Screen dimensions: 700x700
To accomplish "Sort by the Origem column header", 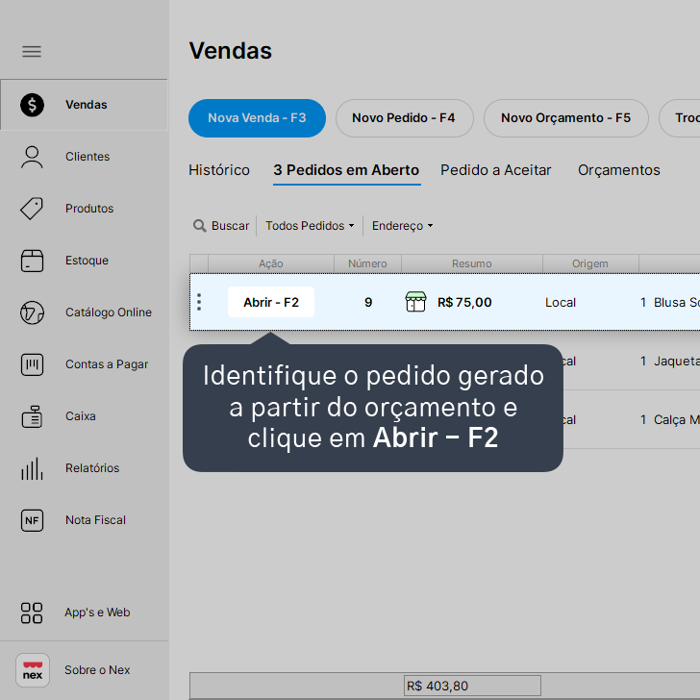I will (x=590, y=263).
